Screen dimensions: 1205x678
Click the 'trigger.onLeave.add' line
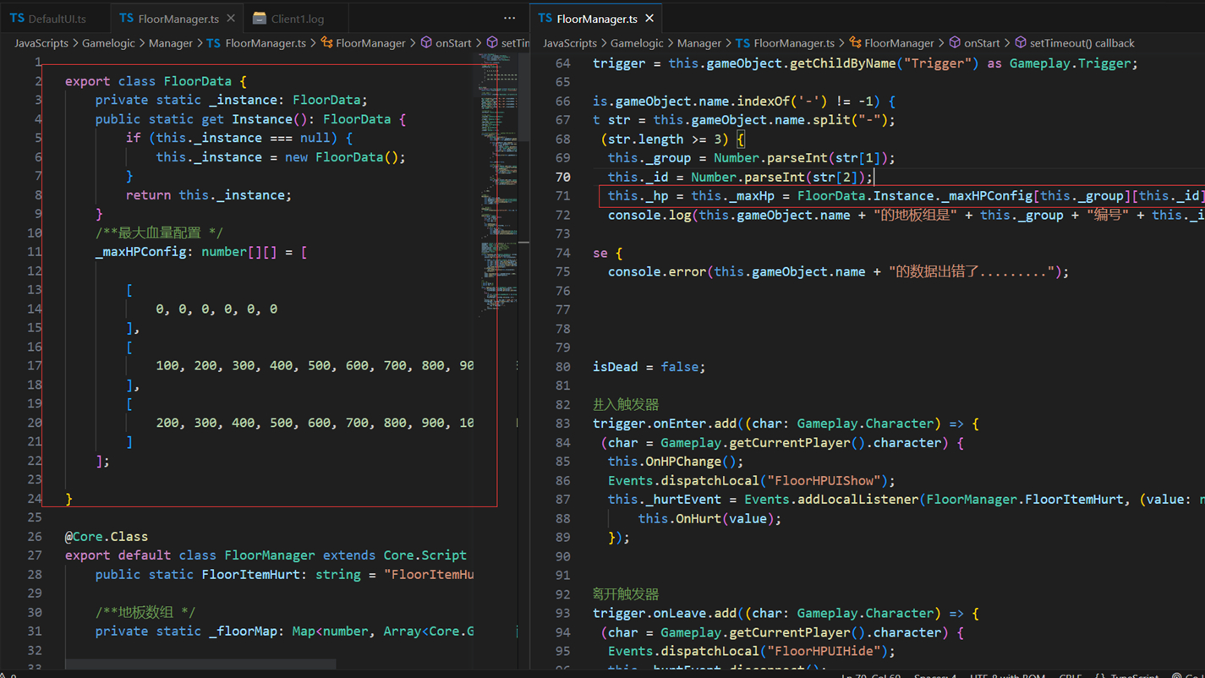[786, 613]
